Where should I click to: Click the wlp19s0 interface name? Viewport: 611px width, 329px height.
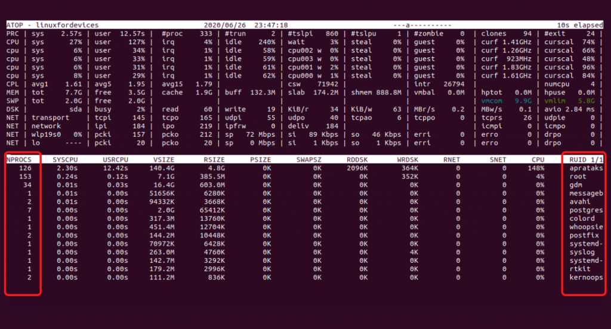pyautogui.click(x=46, y=134)
